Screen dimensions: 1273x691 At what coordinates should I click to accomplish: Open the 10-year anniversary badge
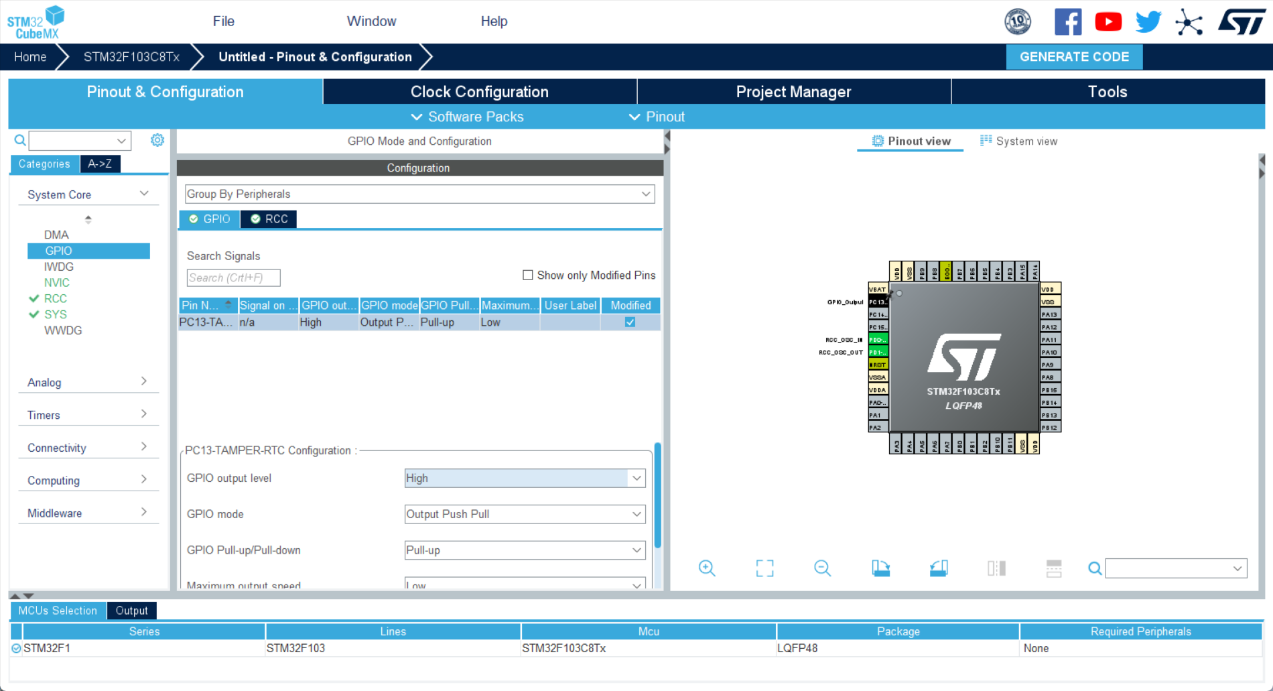pos(1018,21)
